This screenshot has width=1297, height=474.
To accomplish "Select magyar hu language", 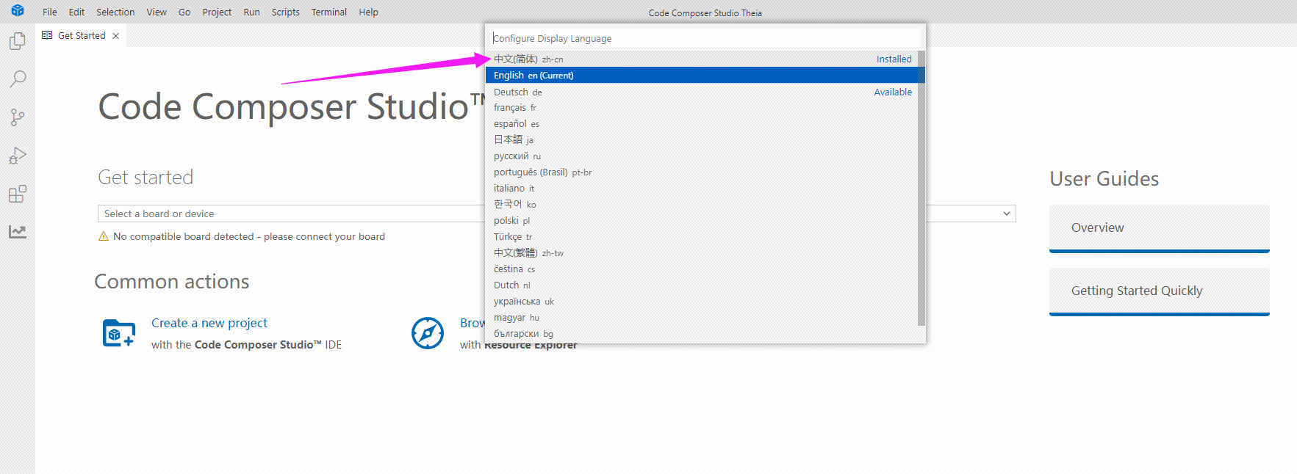I will coord(702,318).
